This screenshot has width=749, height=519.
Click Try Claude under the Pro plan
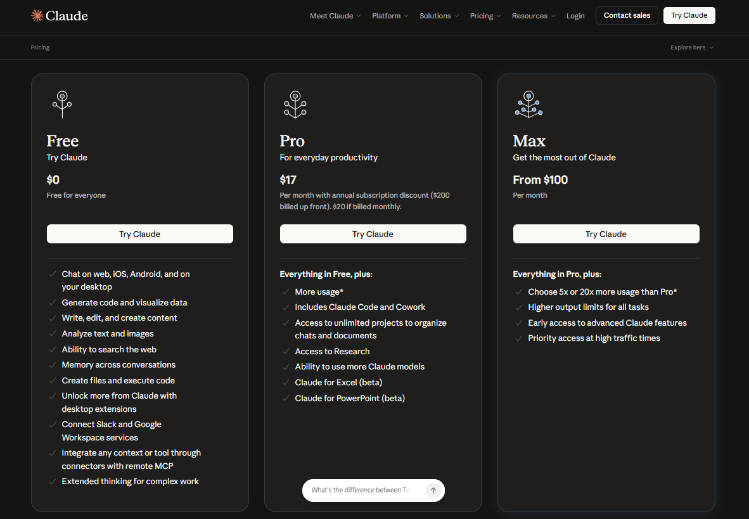pyautogui.click(x=373, y=234)
